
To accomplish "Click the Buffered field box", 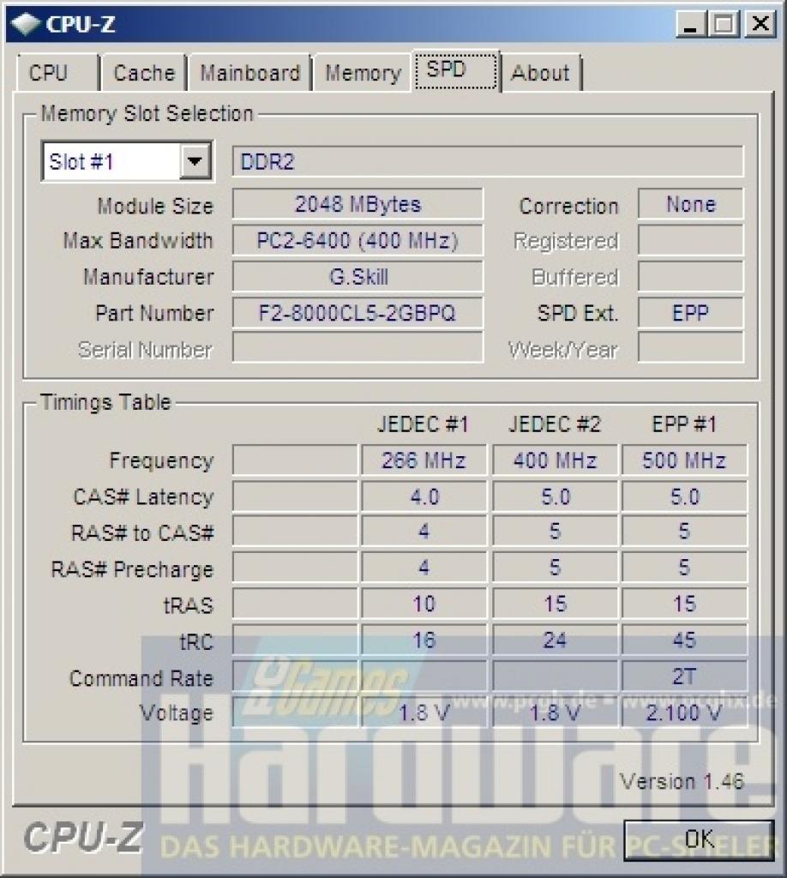I will [x=691, y=277].
